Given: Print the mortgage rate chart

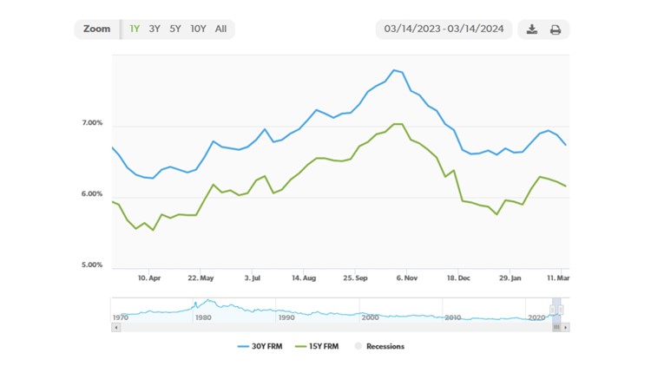Looking at the screenshot, I should coord(556,29).
